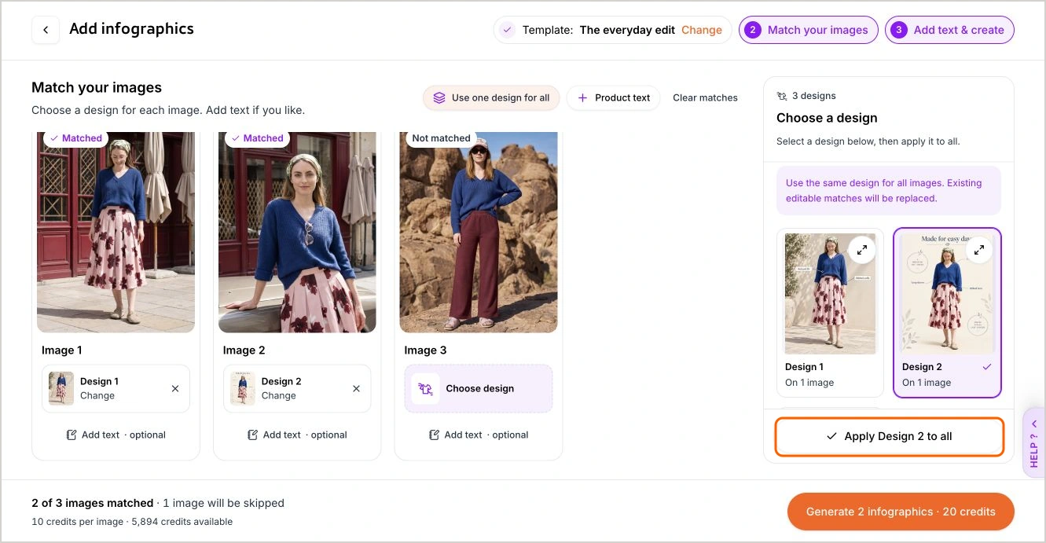Image resolution: width=1046 pixels, height=543 pixels.
Task: Click the Choose design icon for Image 3
Action: point(425,388)
